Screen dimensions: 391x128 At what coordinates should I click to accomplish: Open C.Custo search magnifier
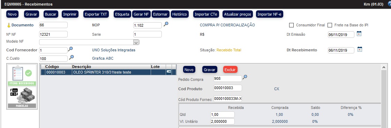(x=71, y=58)
